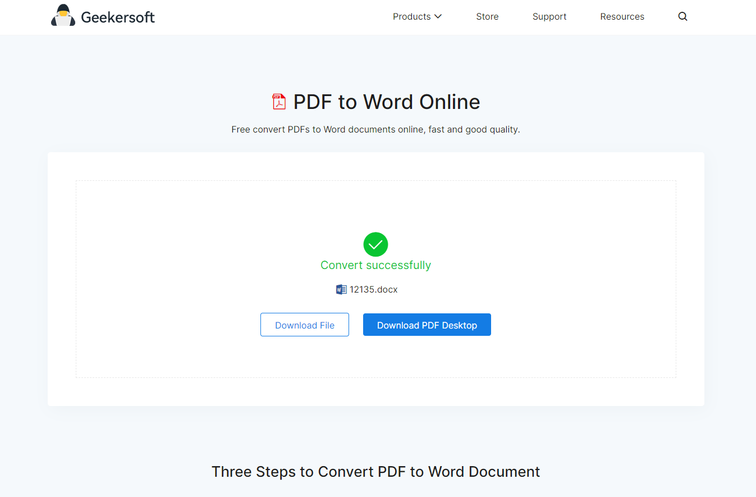Click the Word document icon near 12135.docx
Image resolution: width=756 pixels, height=497 pixels.
point(341,289)
